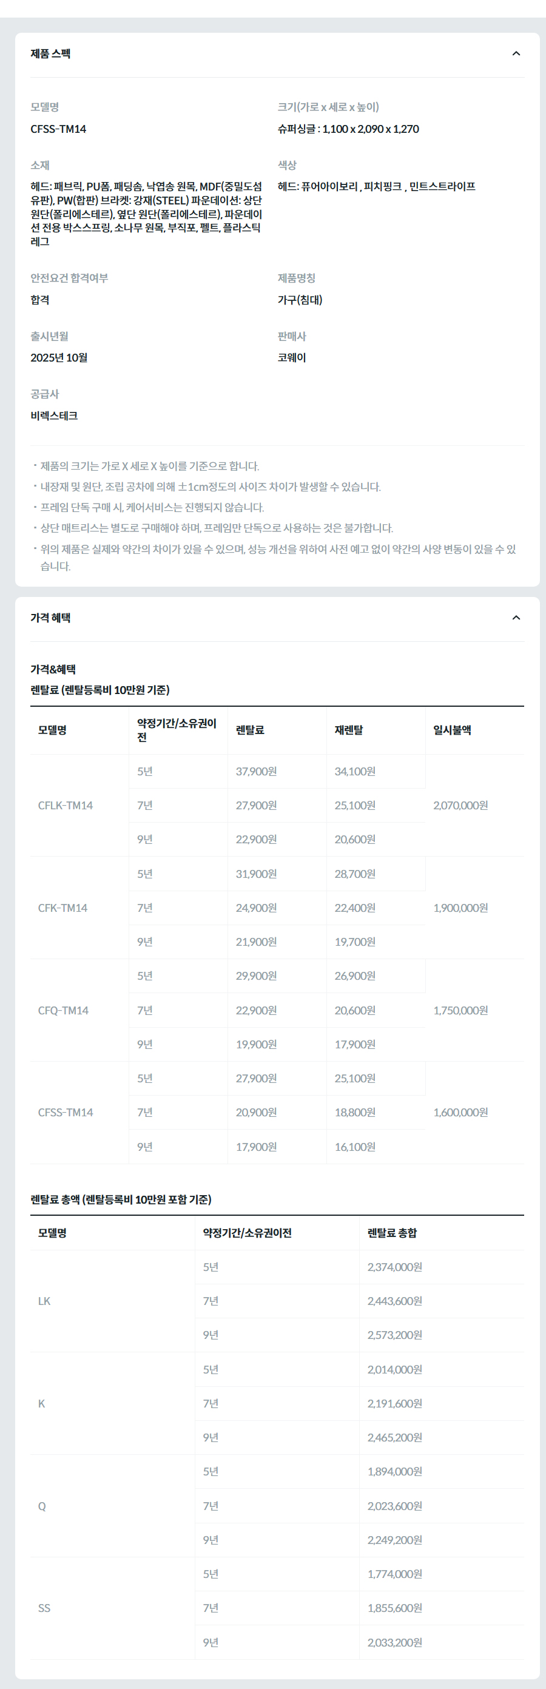Click the re-rental fee '34,100원'
This screenshot has width=546, height=1689.
355,771
